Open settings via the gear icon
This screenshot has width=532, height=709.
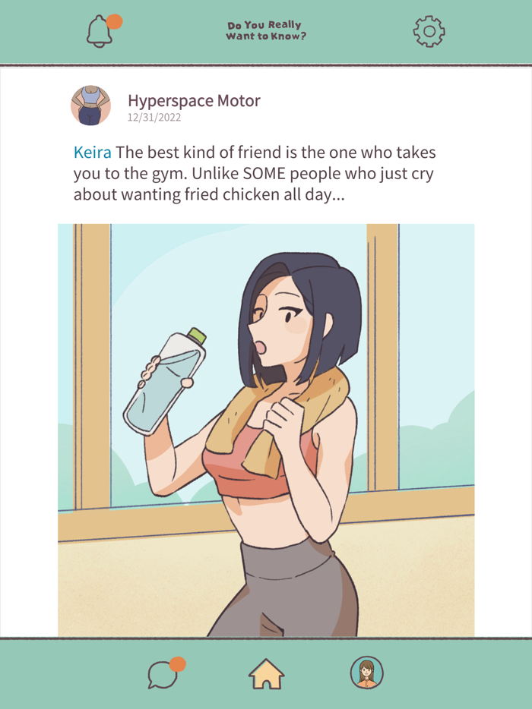[x=429, y=31]
